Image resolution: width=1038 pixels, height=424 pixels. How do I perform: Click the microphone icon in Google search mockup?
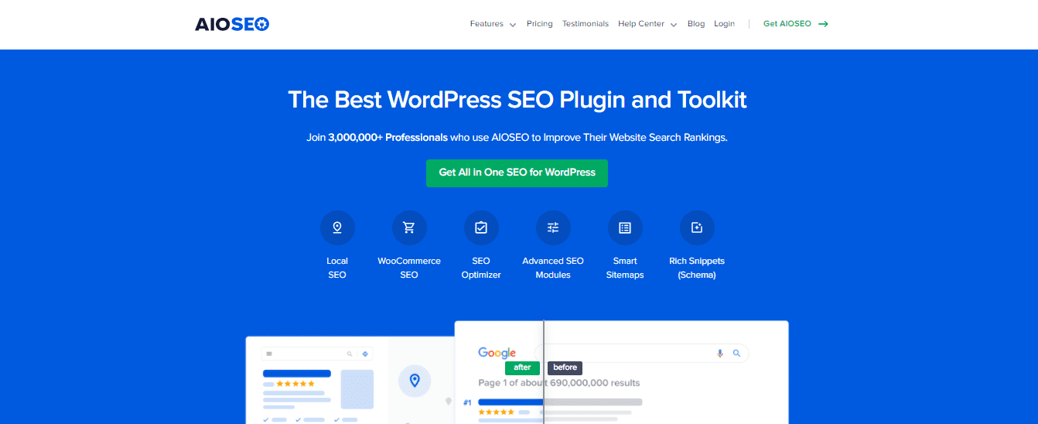720,354
